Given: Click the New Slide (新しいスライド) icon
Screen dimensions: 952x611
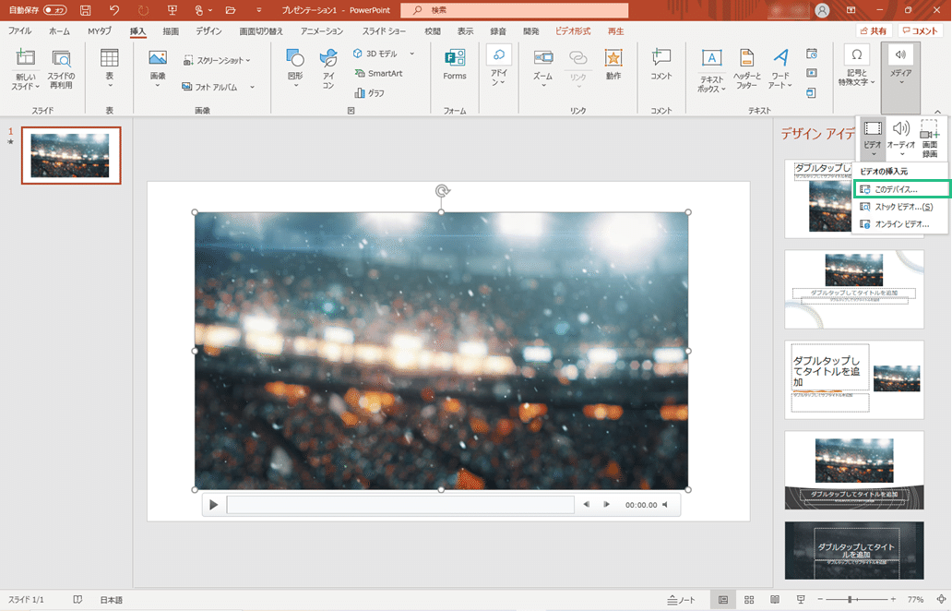Looking at the screenshot, I should pos(25,58).
